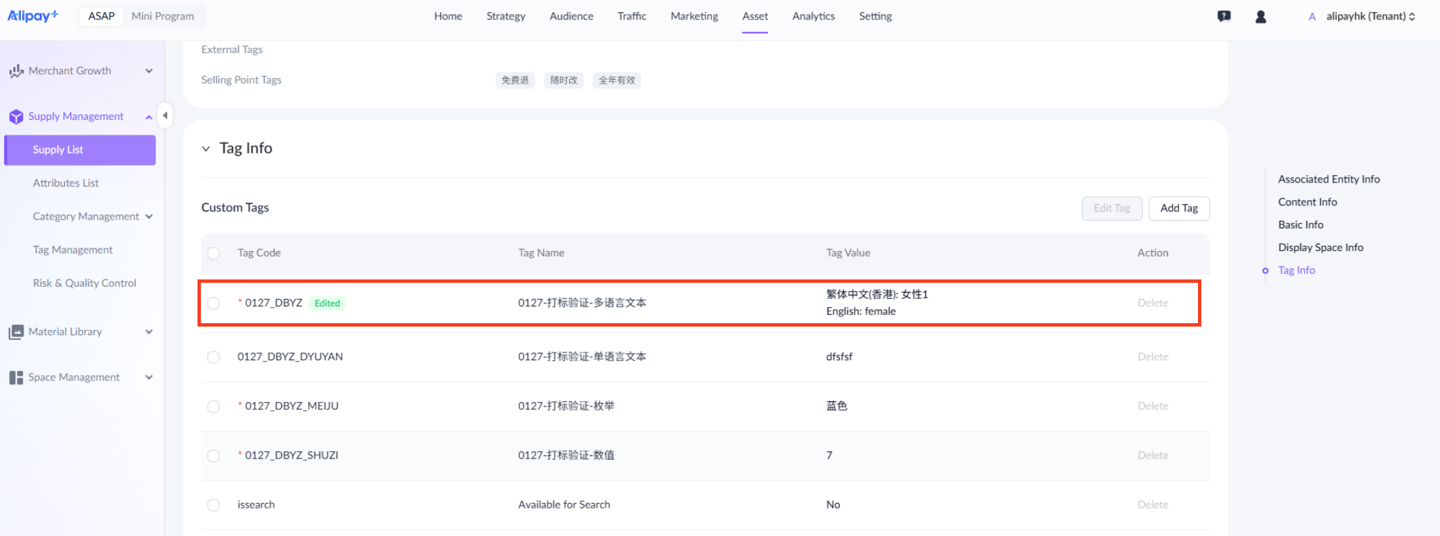Delete the 0127_DBYZ_SHUZI tag
The height and width of the screenshot is (536, 1440).
click(x=1152, y=455)
